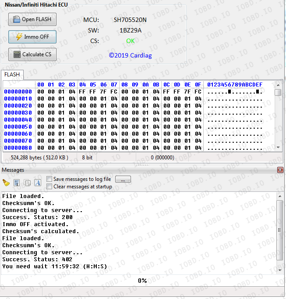The image size is (286, 299).
Task: Click the font 'A' icon in the Messages toolbar
Action: [x=38, y=183]
